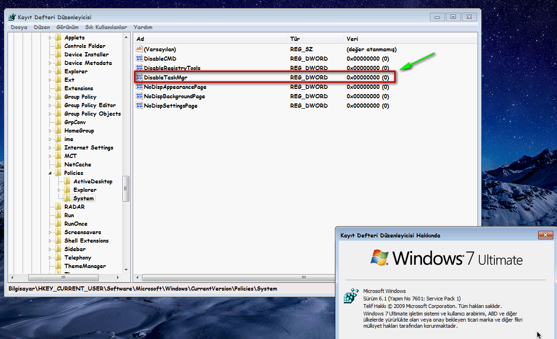Image resolution: width=557 pixels, height=339 pixels.
Task: Click the registry path in status bar
Action: pyautogui.click(x=143, y=289)
